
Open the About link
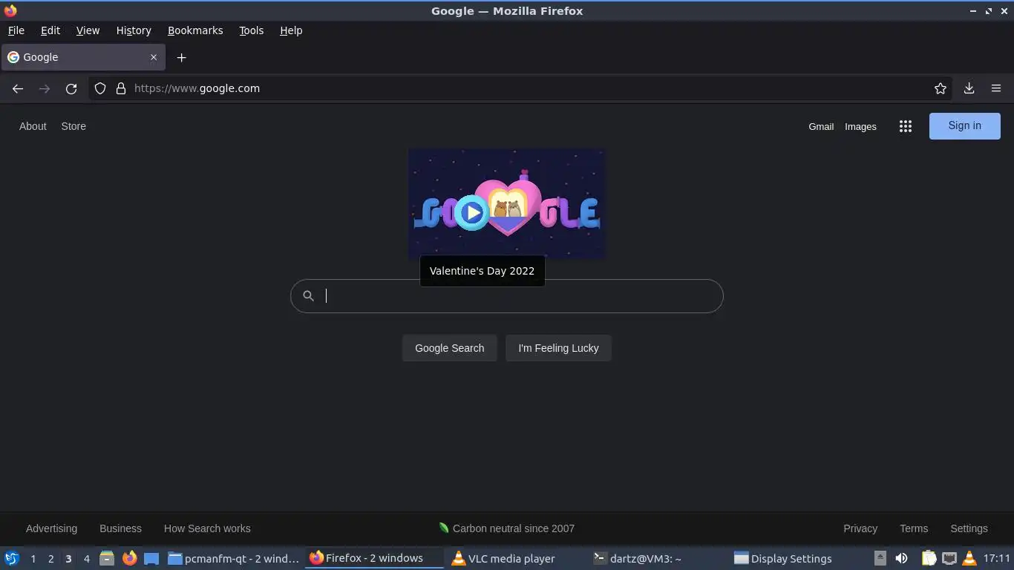click(33, 126)
